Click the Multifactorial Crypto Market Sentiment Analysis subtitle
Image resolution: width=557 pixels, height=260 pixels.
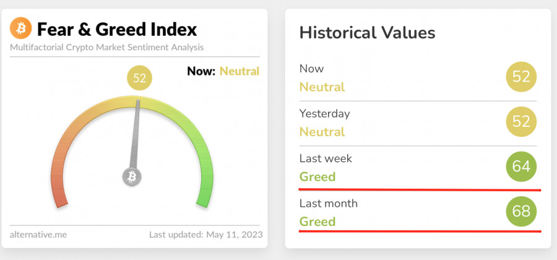click(x=106, y=47)
